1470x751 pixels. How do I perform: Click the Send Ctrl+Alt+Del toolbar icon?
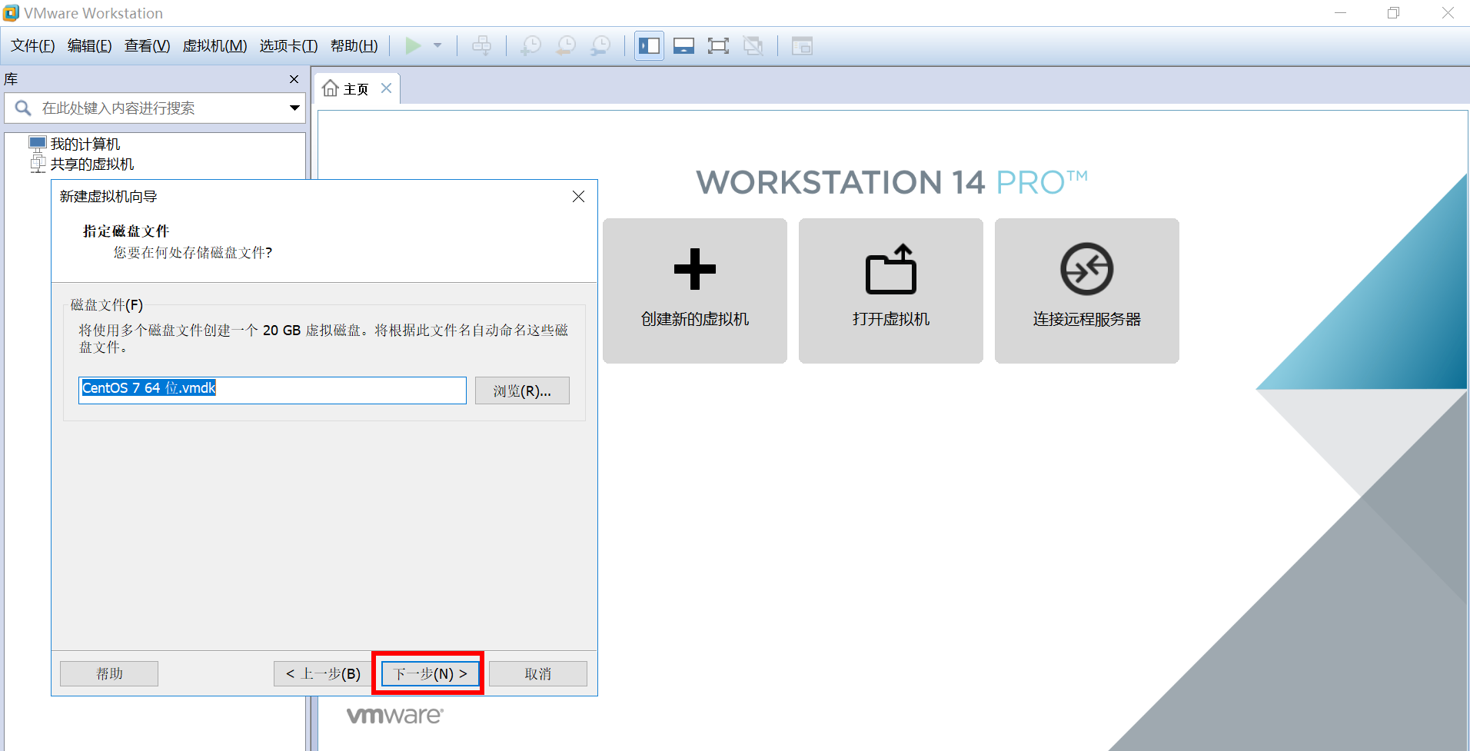[482, 46]
